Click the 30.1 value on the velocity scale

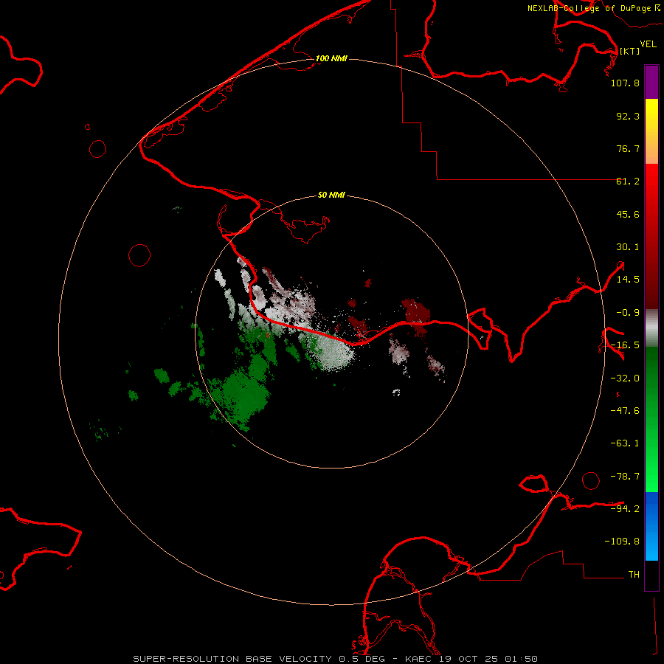628,247
